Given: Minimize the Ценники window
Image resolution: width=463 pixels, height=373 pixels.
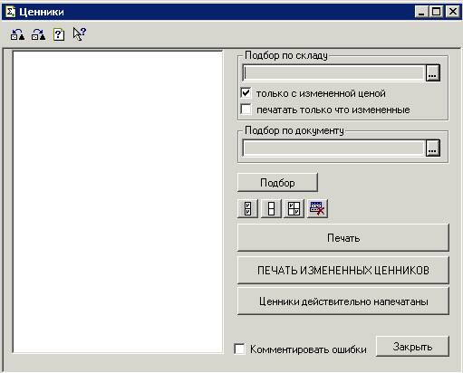Looking at the screenshot, I should pos(421,12).
